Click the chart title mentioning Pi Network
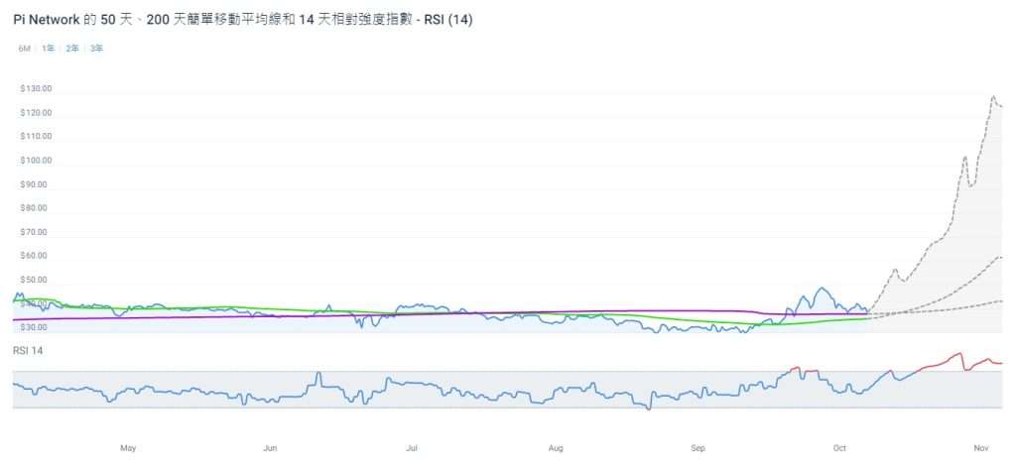The image size is (1016, 469). pyautogui.click(x=242, y=20)
